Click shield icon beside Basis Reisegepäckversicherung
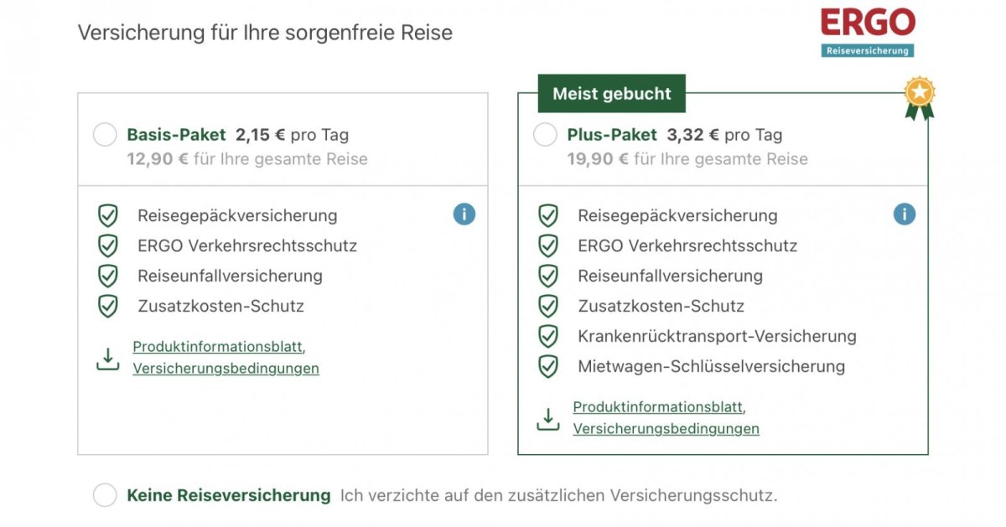The image size is (1006, 527). (x=108, y=215)
